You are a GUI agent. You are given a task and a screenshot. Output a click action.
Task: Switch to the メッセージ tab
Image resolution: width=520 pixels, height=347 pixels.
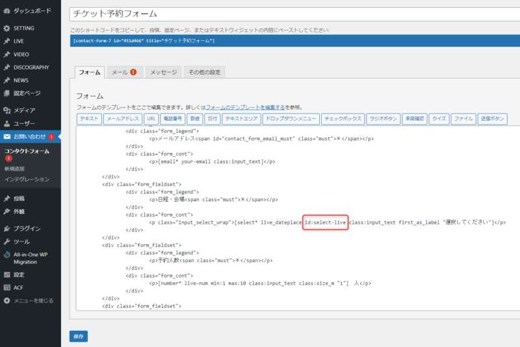164,73
